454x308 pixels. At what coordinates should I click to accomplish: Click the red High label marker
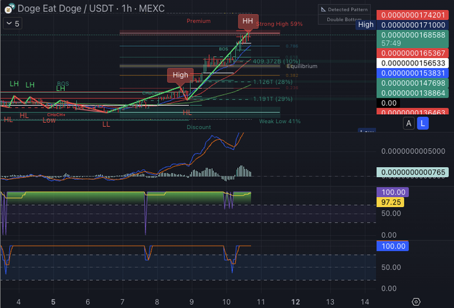click(180, 75)
